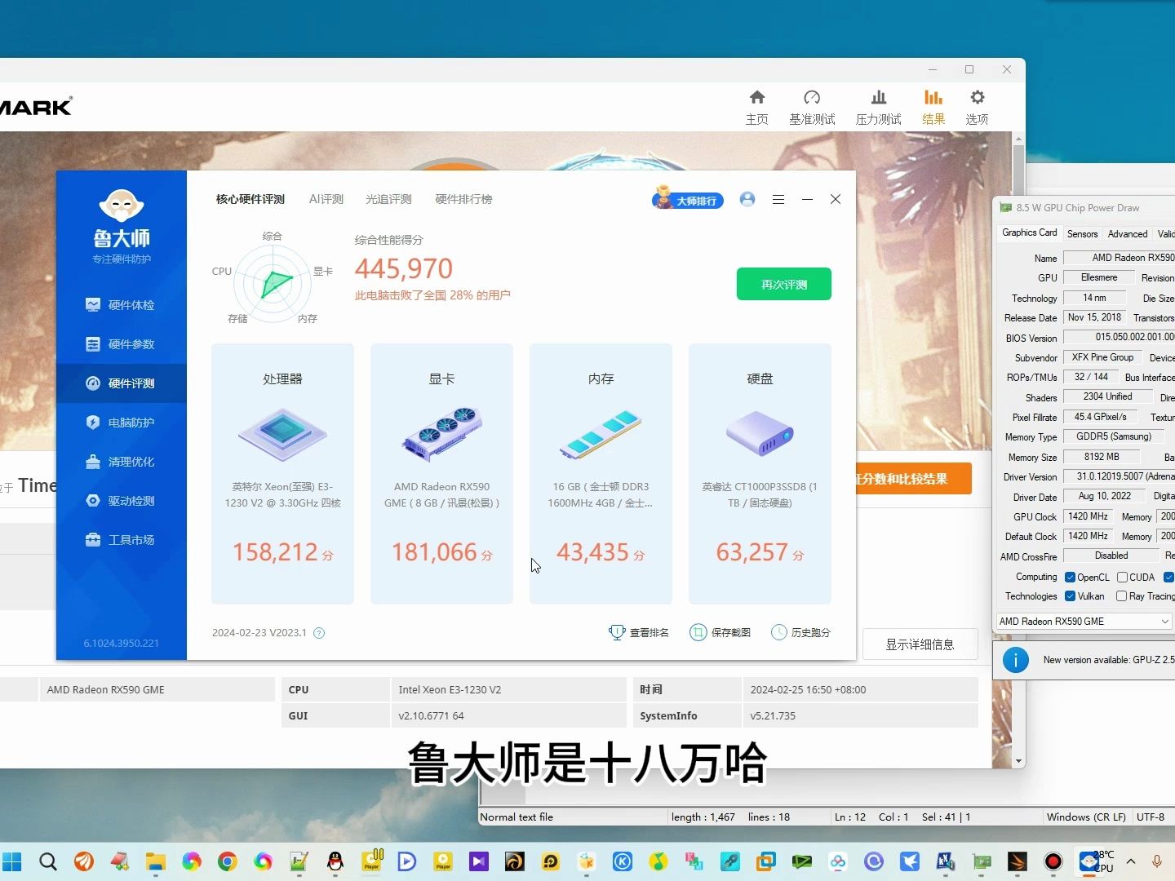1175x881 pixels.
Task: Click the Ludashi logo avatar
Action: 122,206
